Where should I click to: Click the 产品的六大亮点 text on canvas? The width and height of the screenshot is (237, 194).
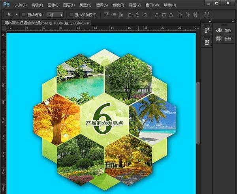tap(104, 123)
